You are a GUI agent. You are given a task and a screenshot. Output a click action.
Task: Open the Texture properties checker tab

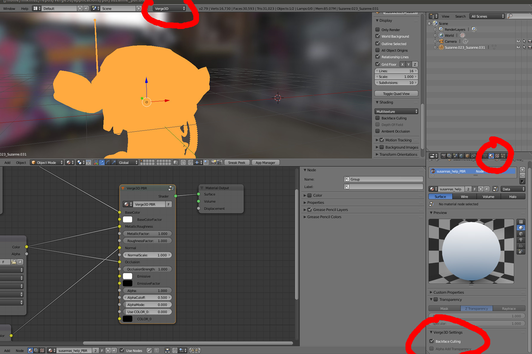pyautogui.click(x=497, y=156)
